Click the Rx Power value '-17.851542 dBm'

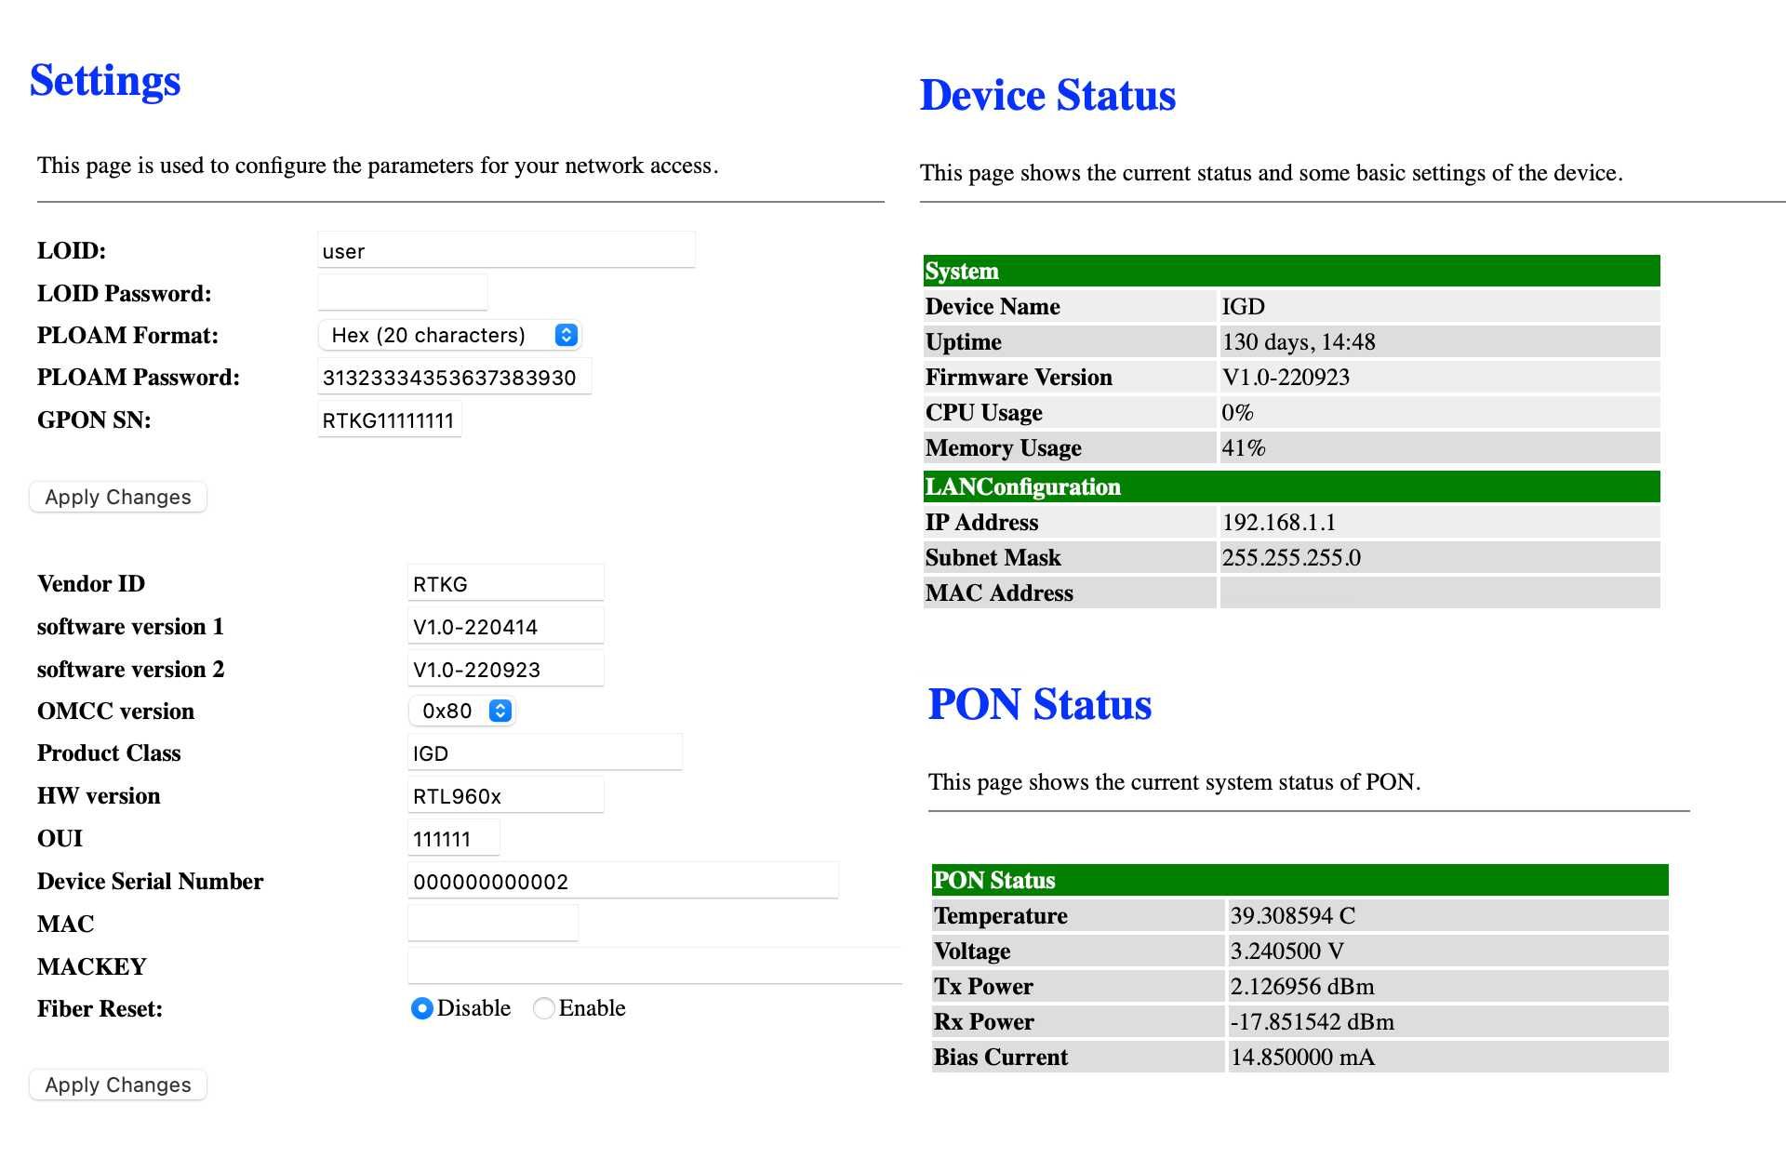1313,1021
